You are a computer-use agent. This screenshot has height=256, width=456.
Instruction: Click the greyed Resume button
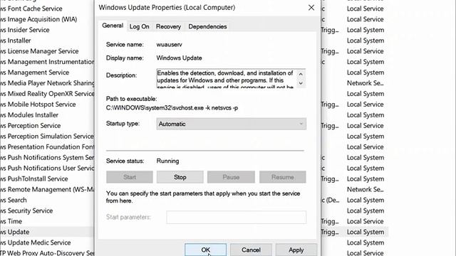coord(282,177)
